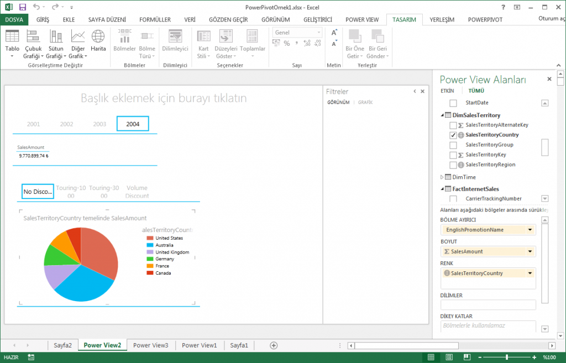Close the Power View Alanları pane
This screenshot has width=566, height=363.
549,79
